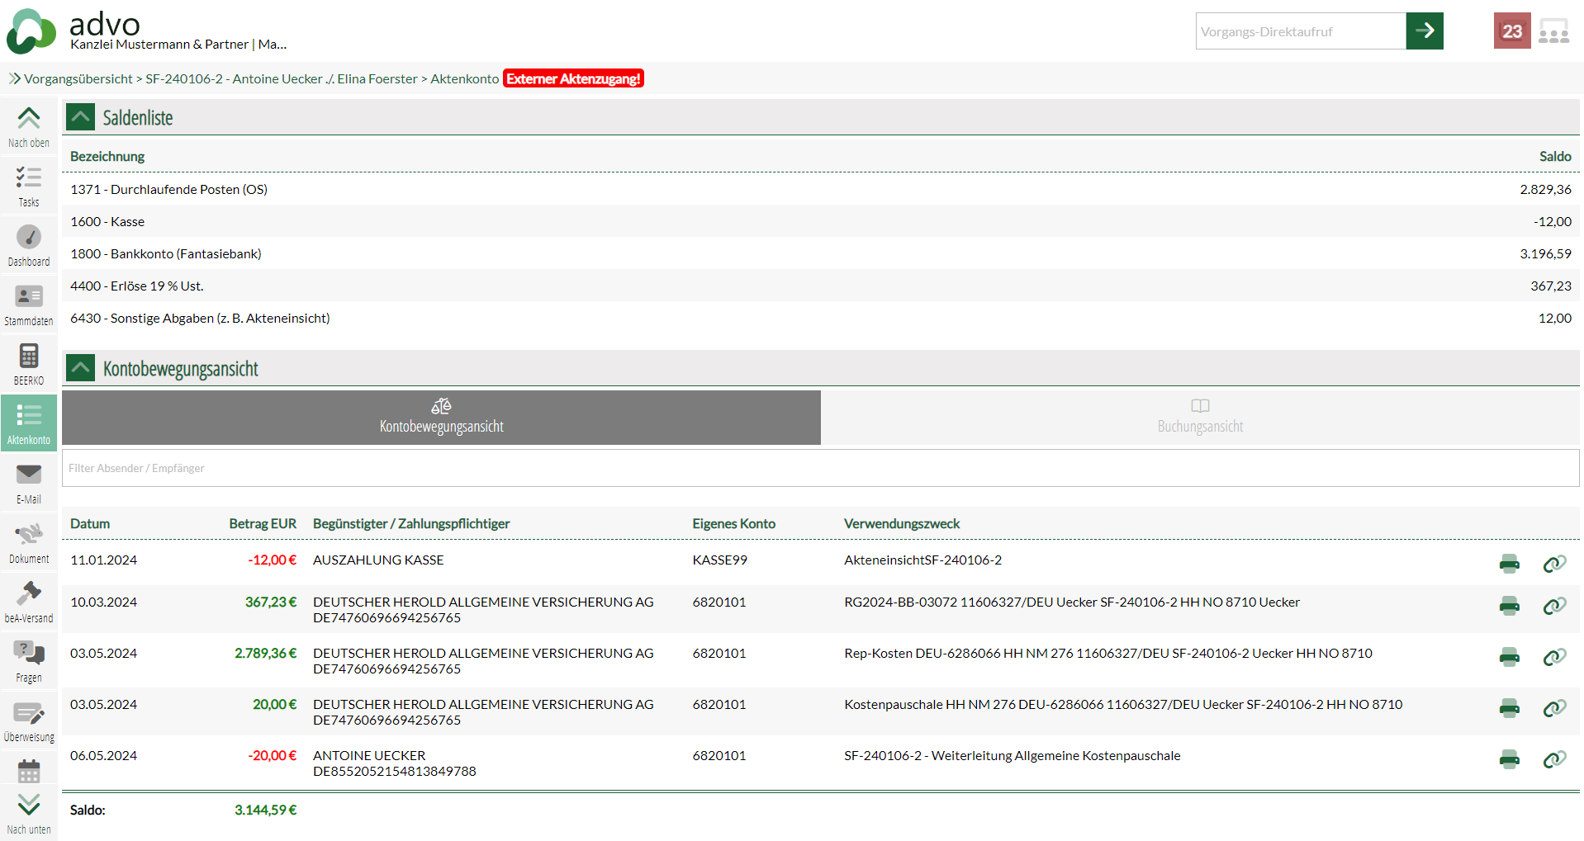The image size is (1584, 841).
Task: Print the Antoine Uecker -20,00 € entry
Action: coord(1509,760)
